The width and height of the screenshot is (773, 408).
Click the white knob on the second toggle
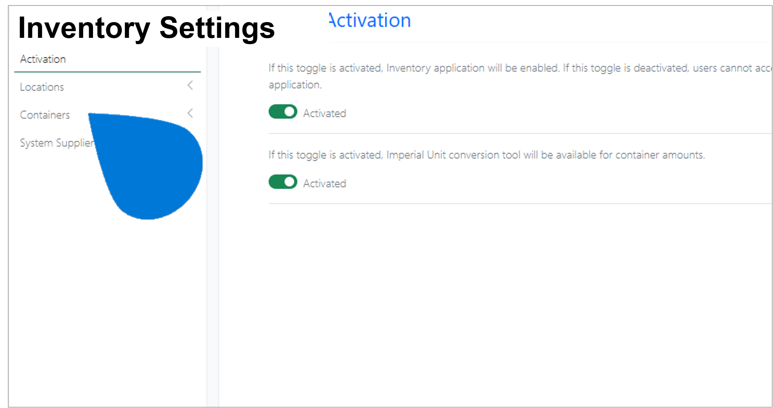(x=290, y=182)
